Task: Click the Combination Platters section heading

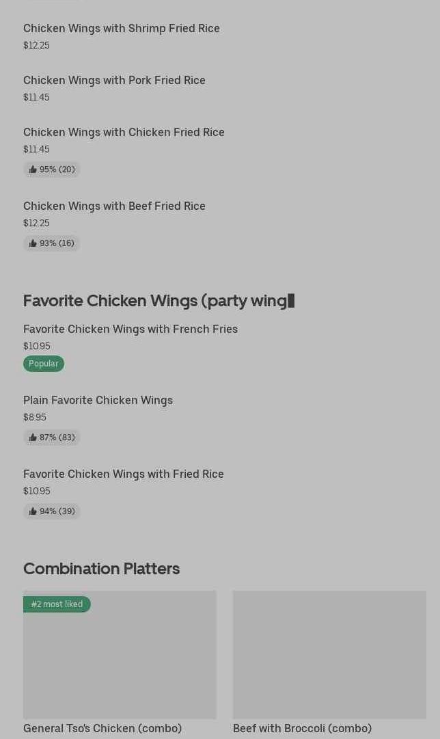Action: coord(101,569)
